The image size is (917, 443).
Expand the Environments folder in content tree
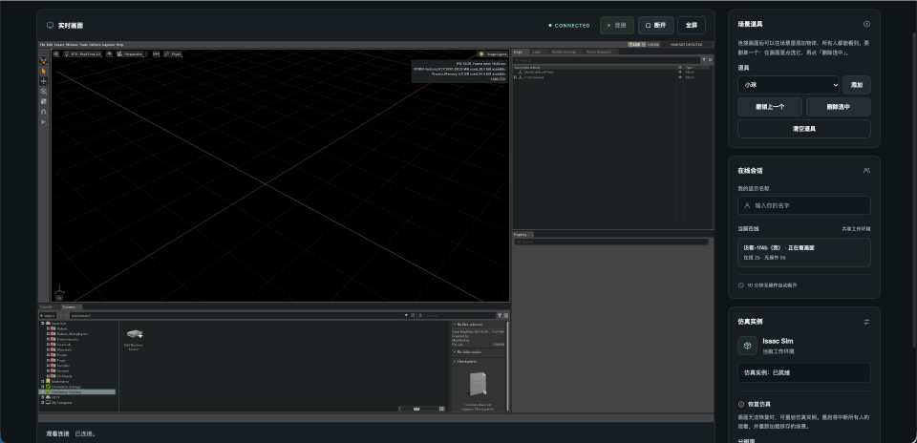point(48,339)
